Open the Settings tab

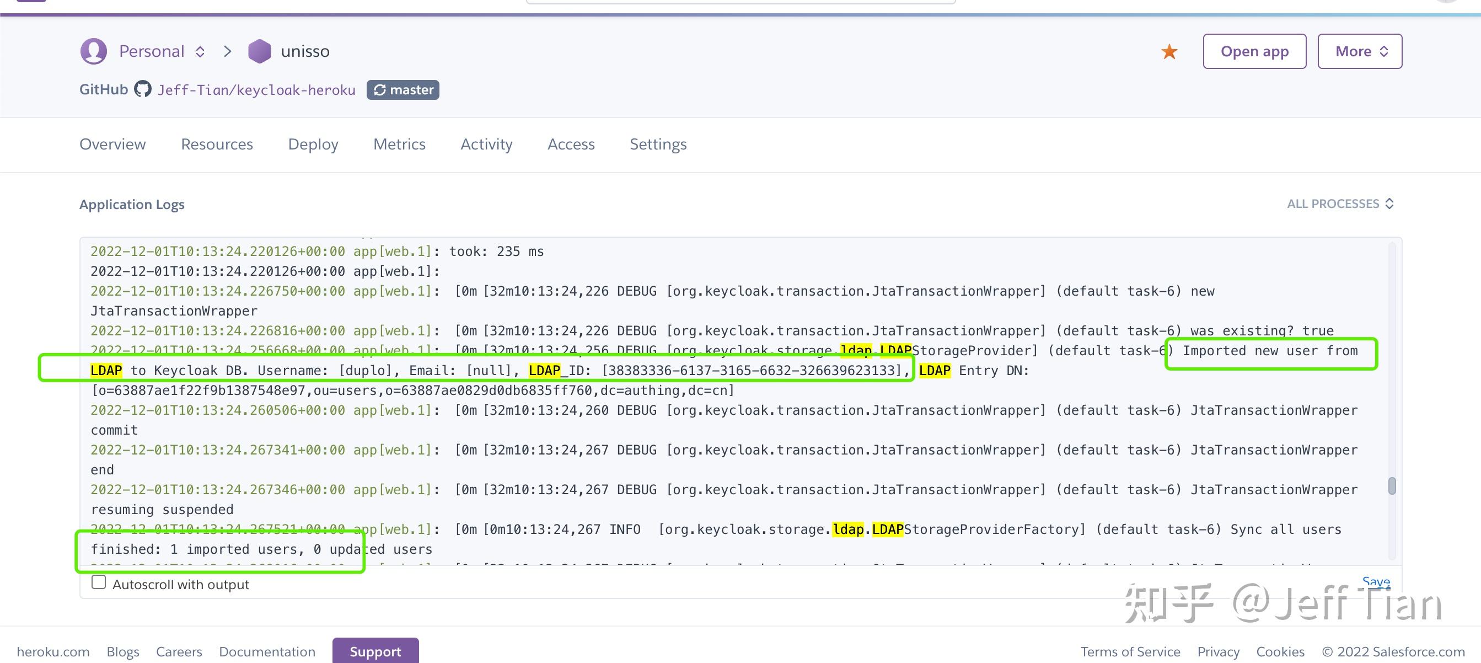point(658,145)
